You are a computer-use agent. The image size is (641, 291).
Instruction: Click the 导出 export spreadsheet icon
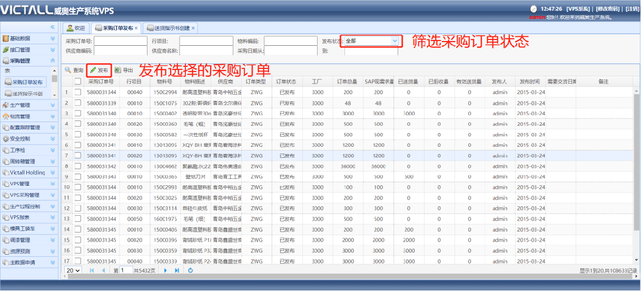tap(117, 70)
